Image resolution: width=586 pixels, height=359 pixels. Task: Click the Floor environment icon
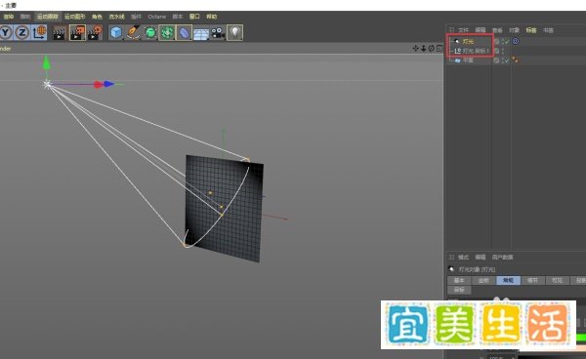click(x=201, y=33)
